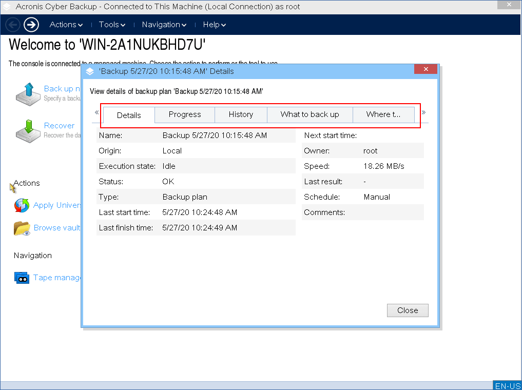Click the Tape management icon
This screenshot has width=522, height=390.
tap(22, 278)
